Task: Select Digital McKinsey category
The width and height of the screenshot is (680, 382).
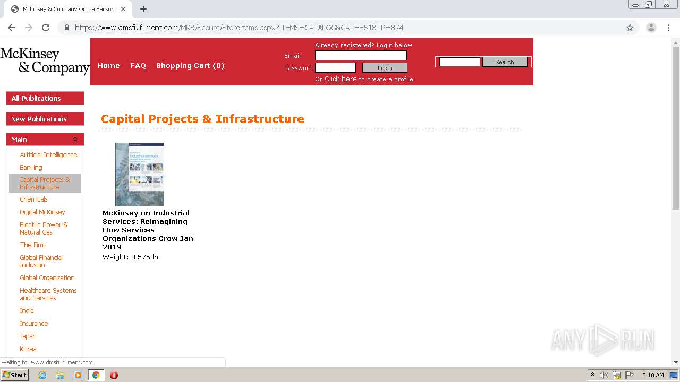Action: [x=42, y=212]
